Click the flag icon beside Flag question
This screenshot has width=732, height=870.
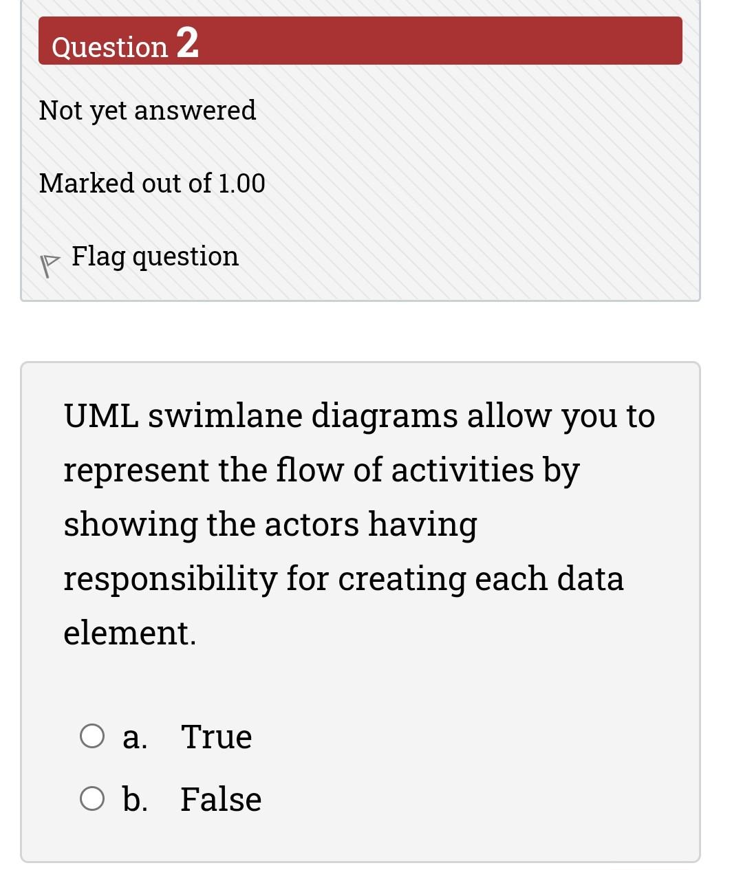pyautogui.click(x=48, y=265)
